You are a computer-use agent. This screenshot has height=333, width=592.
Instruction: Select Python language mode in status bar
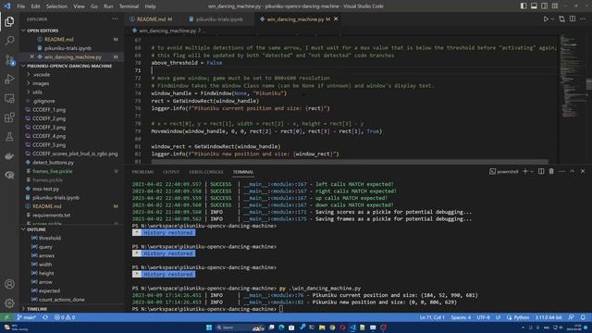click(522, 317)
